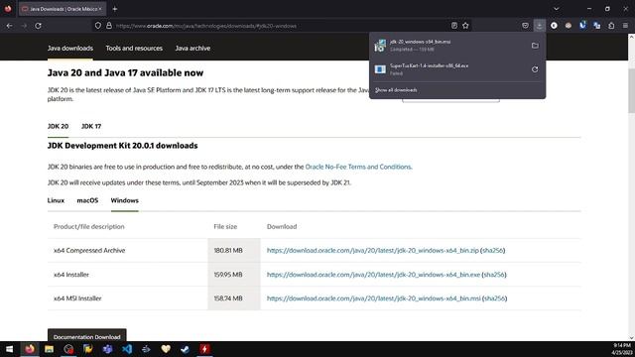
Task: Select the macOS platform tab
Action: [x=87, y=200]
